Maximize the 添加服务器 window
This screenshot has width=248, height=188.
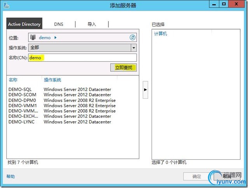point(224,4)
